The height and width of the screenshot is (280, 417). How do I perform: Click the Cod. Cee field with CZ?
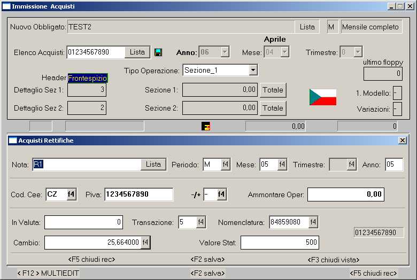click(x=56, y=194)
